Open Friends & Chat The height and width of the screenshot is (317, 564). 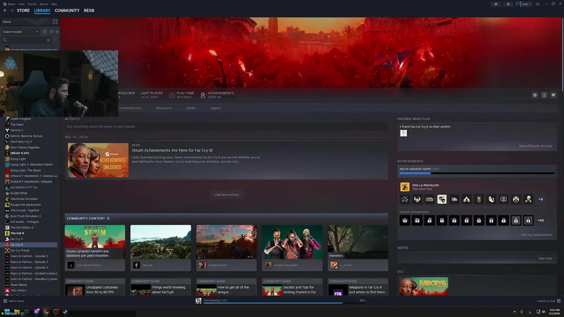click(x=549, y=301)
